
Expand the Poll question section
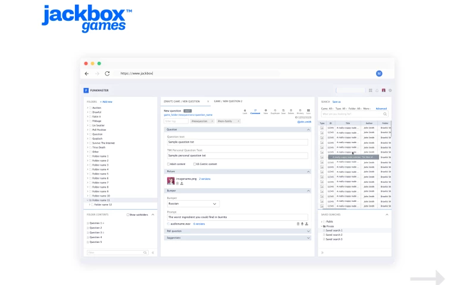308,231
